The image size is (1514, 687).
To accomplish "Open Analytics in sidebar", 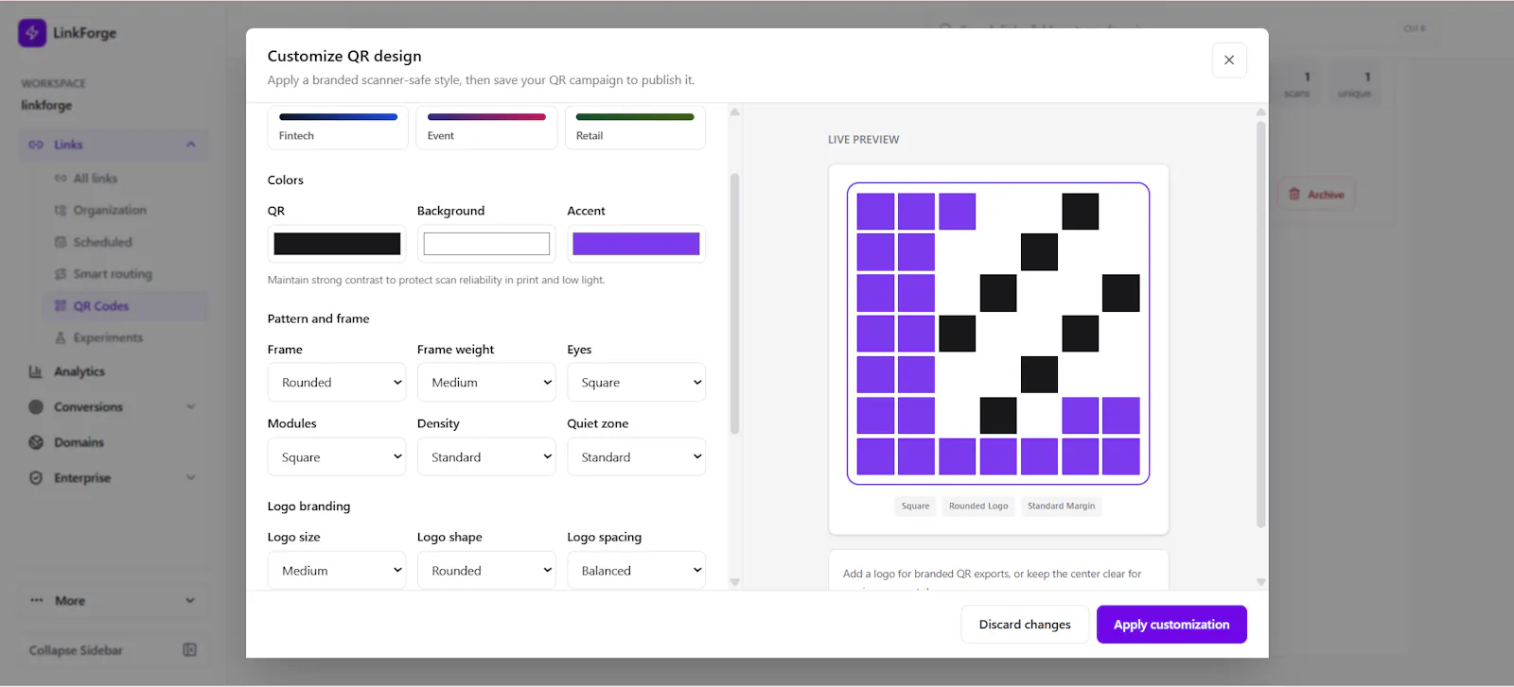I will tap(79, 371).
